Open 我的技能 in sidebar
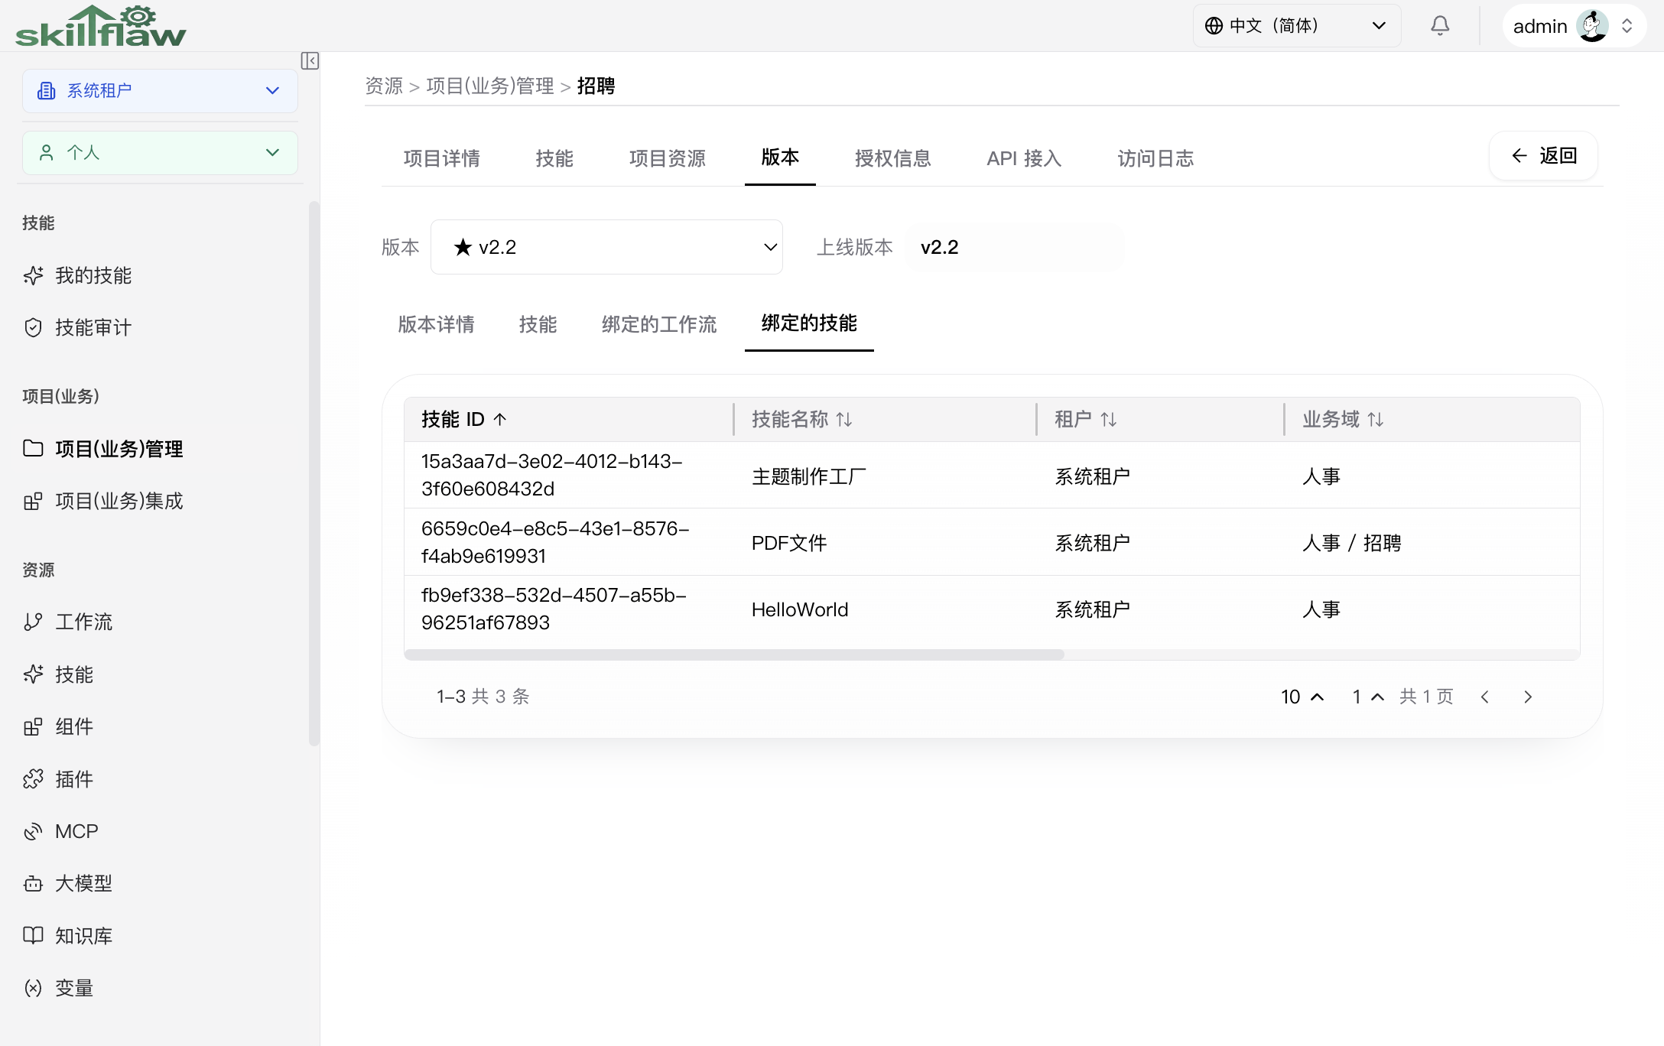1664x1046 pixels. [x=93, y=275]
